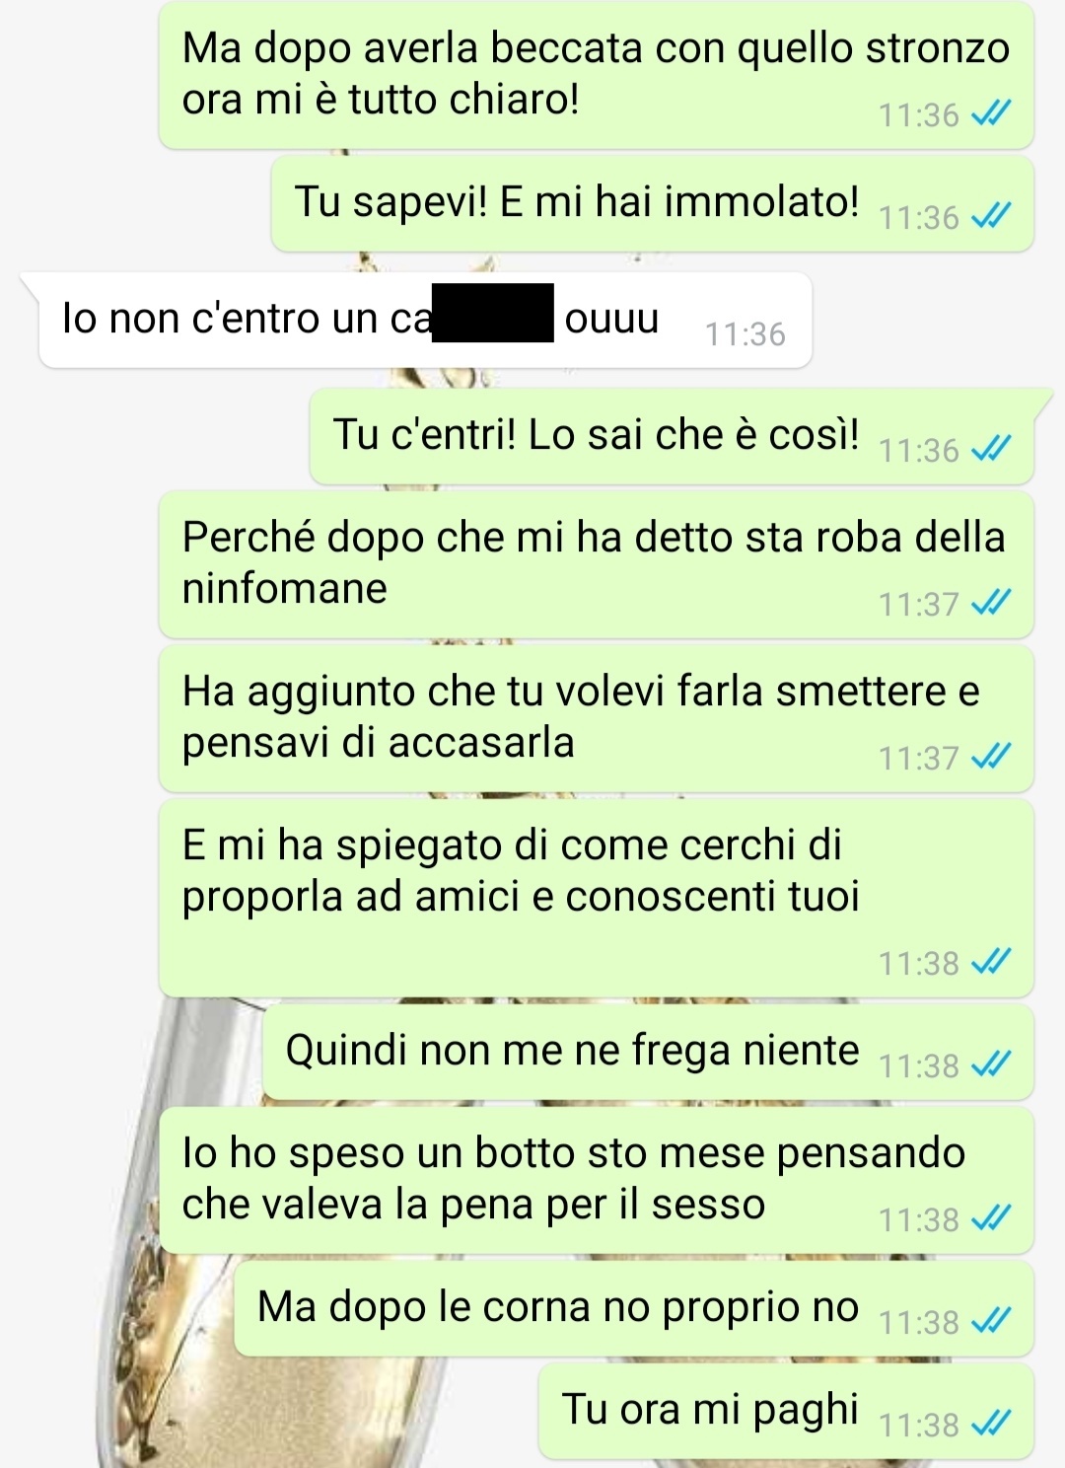Tap the 11:36 timestamp on the received message
Screen dimensions: 1065x1468
pyautogui.click(x=745, y=334)
